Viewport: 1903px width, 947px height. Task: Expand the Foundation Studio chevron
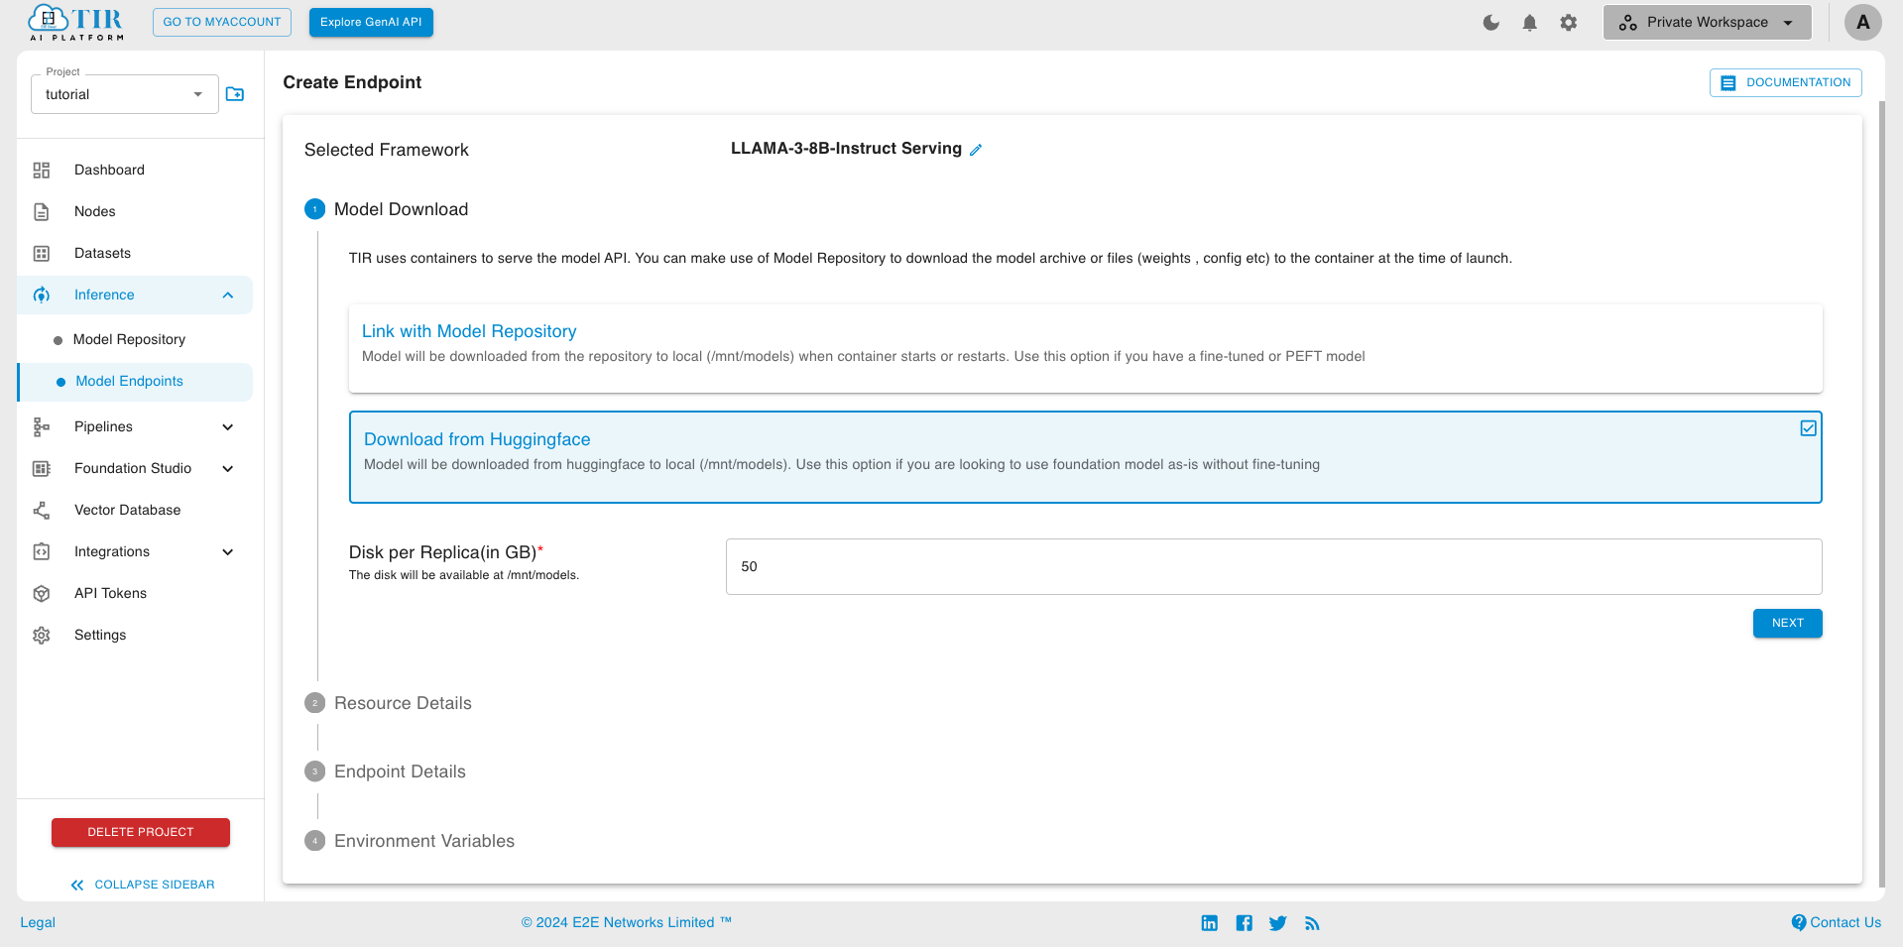[228, 469]
